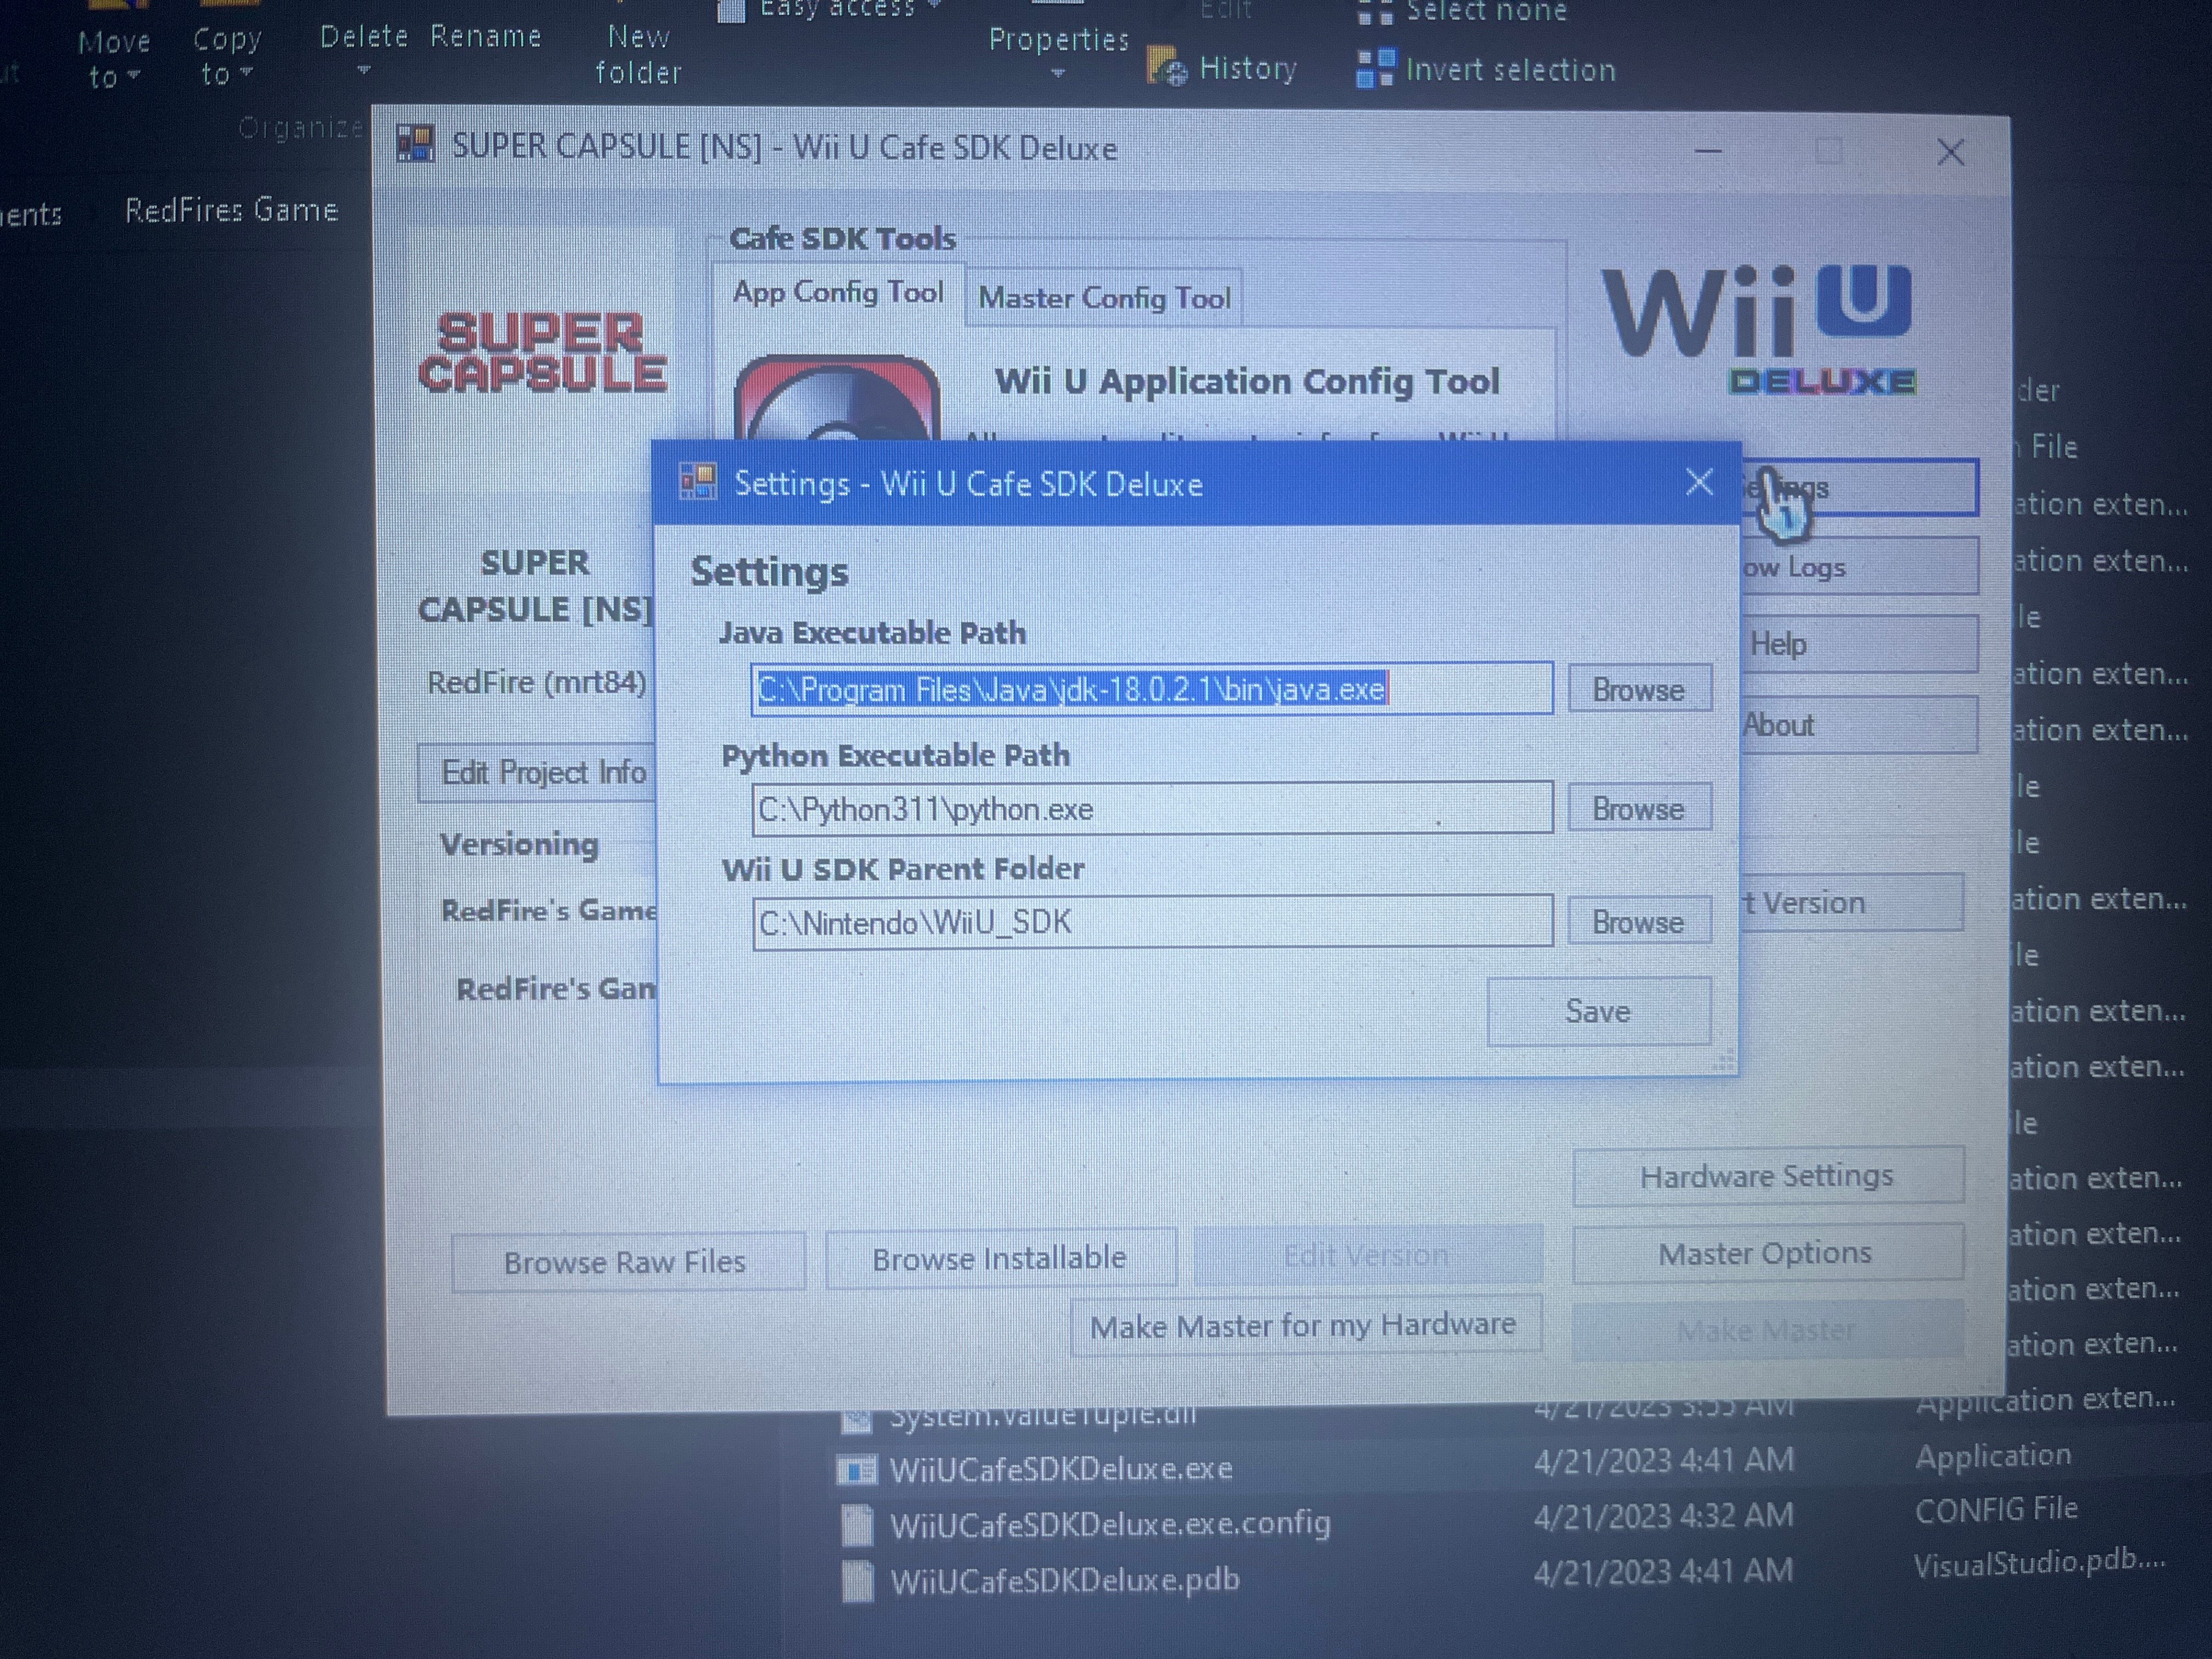Click the Wii U SDK Parent Folder field
Image resolution: width=2212 pixels, height=1659 pixels.
[1152, 921]
